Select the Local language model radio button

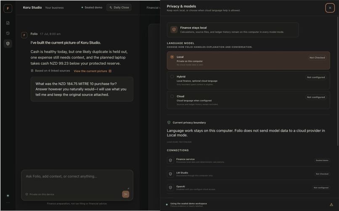pyautogui.click(x=172, y=57)
